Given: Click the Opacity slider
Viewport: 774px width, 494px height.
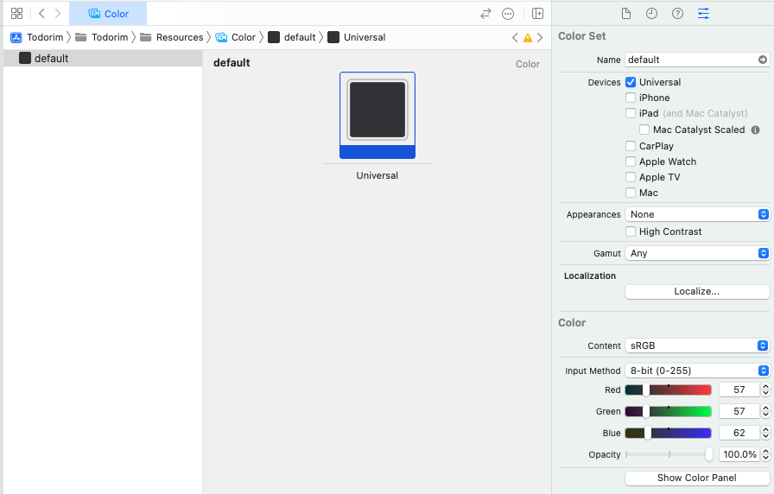Looking at the screenshot, I should tap(669, 454).
